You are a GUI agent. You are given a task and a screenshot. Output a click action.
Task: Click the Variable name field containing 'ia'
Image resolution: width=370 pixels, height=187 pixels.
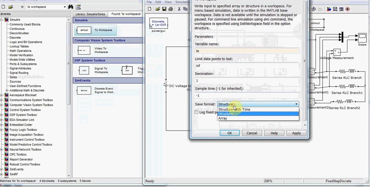pyautogui.click(x=247, y=51)
